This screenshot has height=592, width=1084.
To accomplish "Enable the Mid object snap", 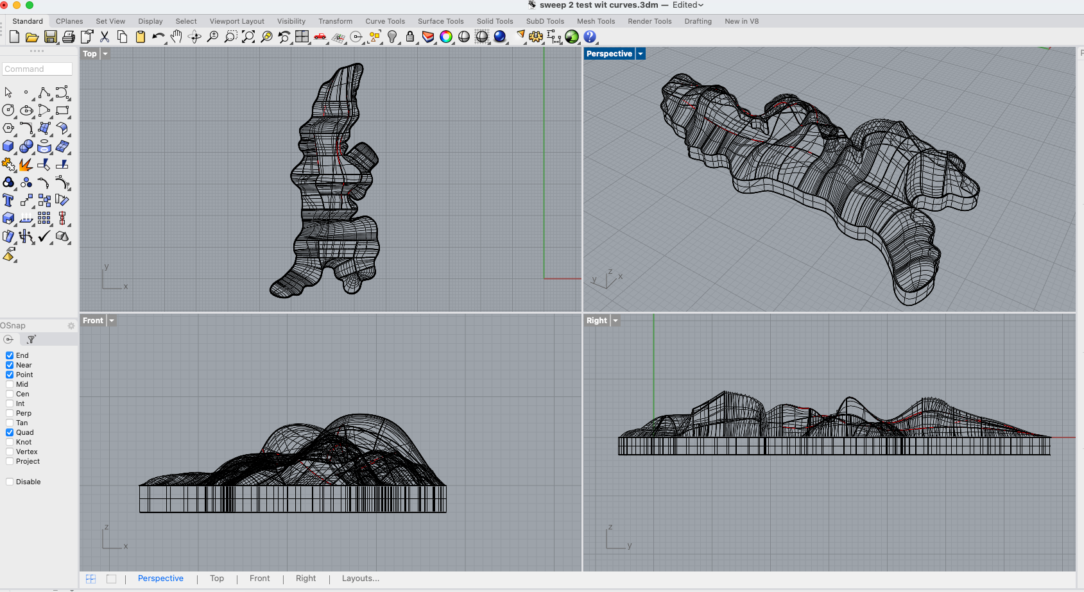I will pyautogui.click(x=10, y=384).
